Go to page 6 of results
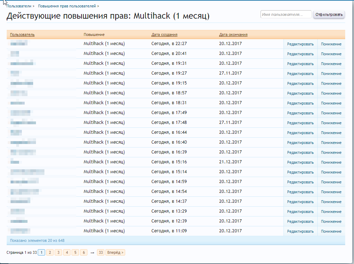This screenshot has height=264, width=354. pyautogui.click(x=84, y=252)
